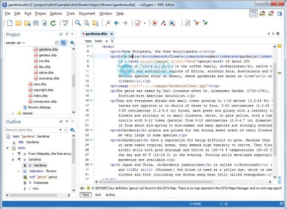This screenshot has width=287, height=209.
Task: Switch editor to Author mode
Action: (x=110, y=195)
